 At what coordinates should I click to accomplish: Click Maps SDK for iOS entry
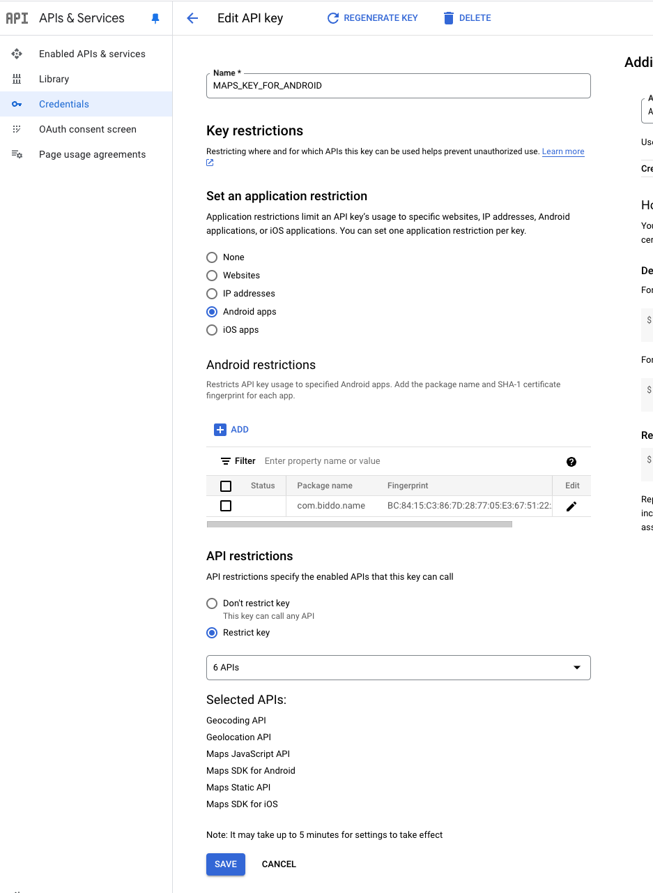pos(242,804)
